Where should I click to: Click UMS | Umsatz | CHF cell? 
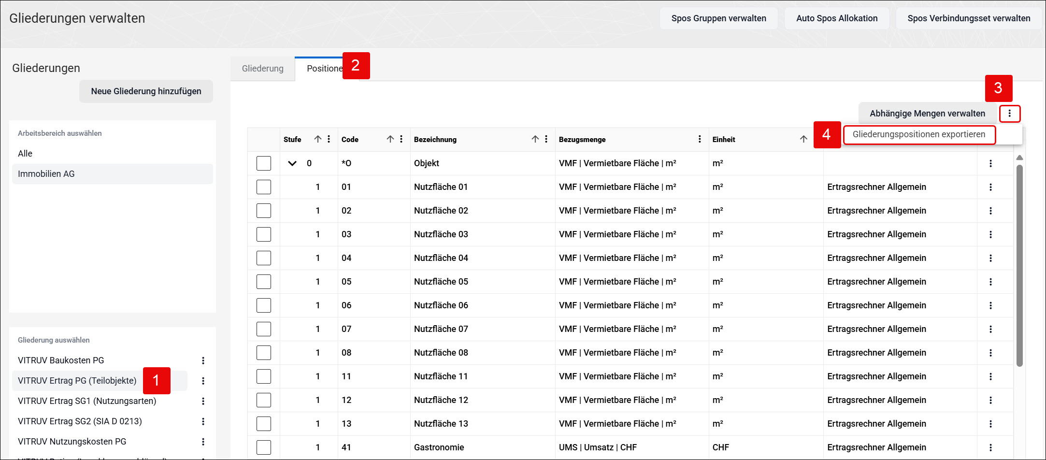[x=632, y=447]
